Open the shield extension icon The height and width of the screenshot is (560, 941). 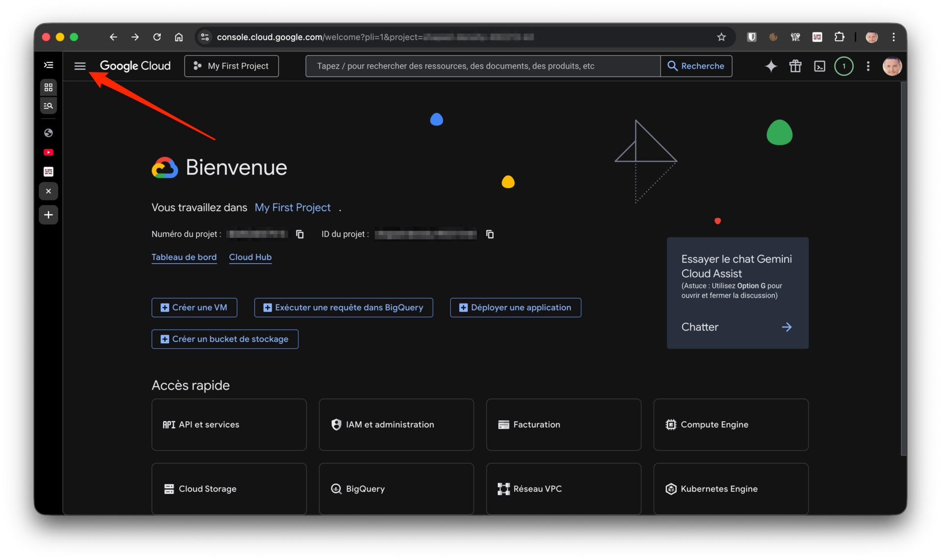pos(751,37)
